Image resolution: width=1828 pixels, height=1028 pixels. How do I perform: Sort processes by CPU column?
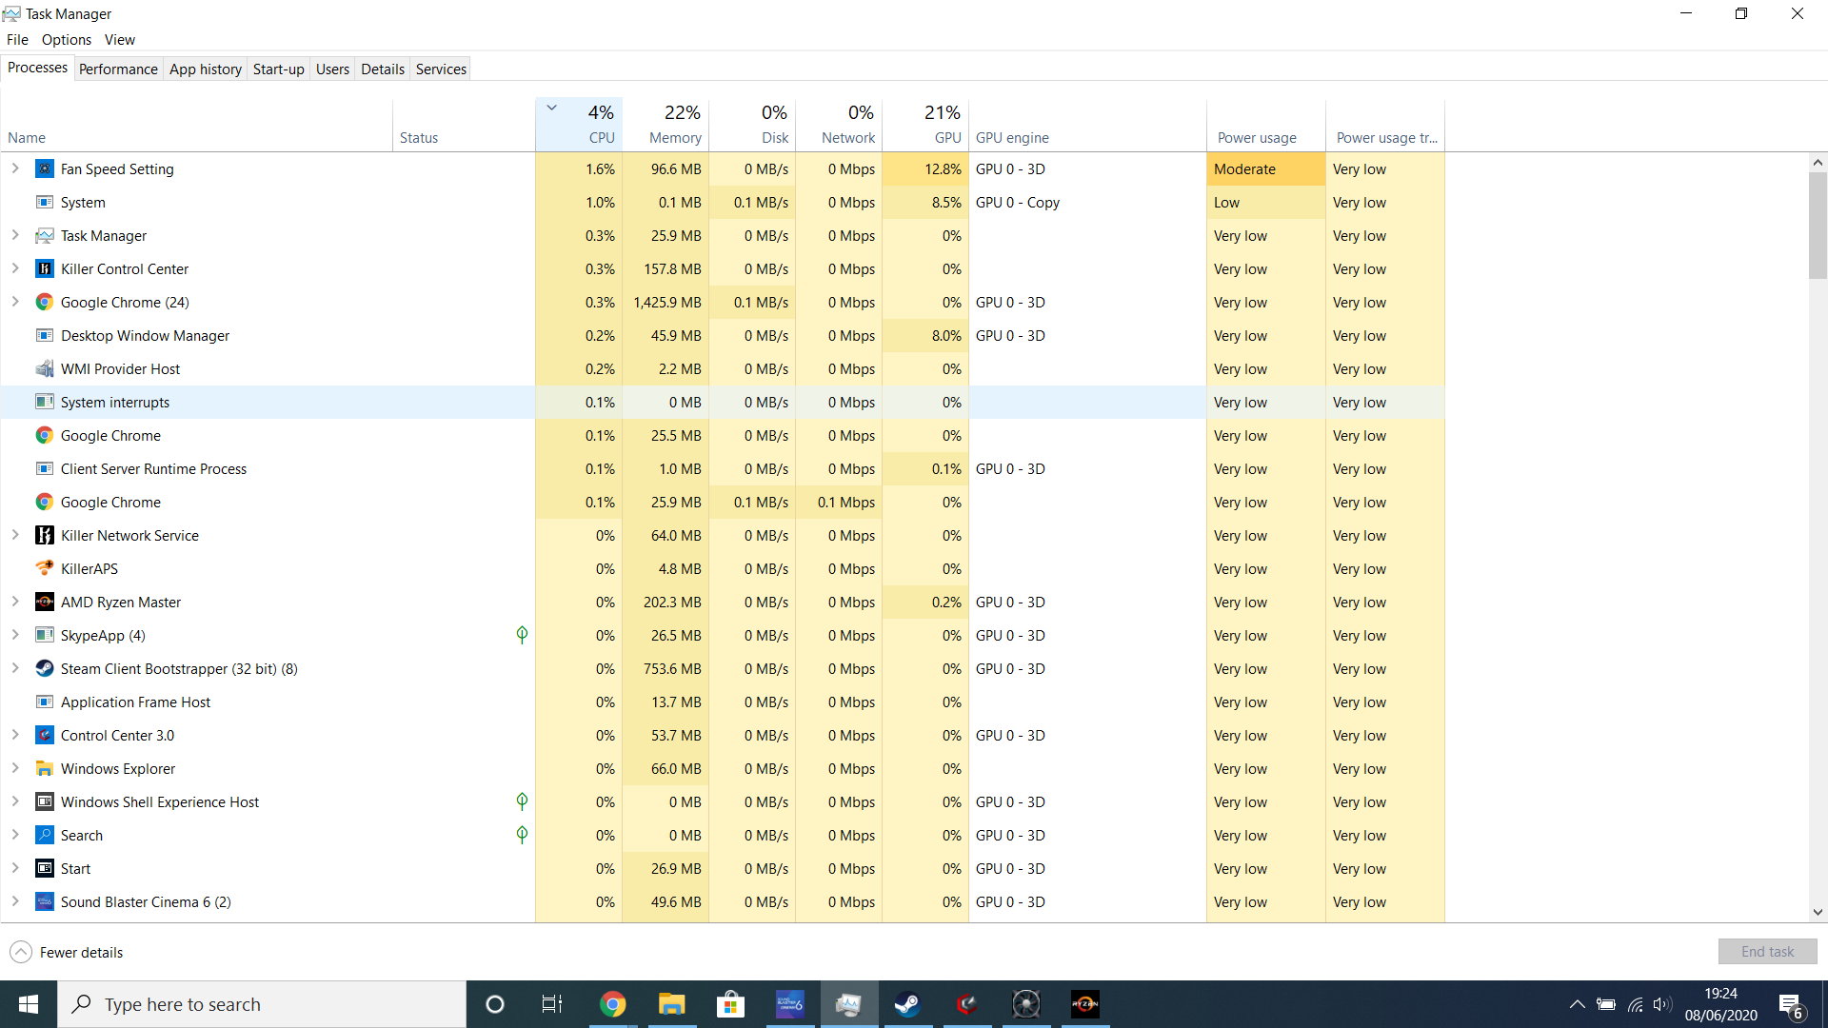(579, 125)
